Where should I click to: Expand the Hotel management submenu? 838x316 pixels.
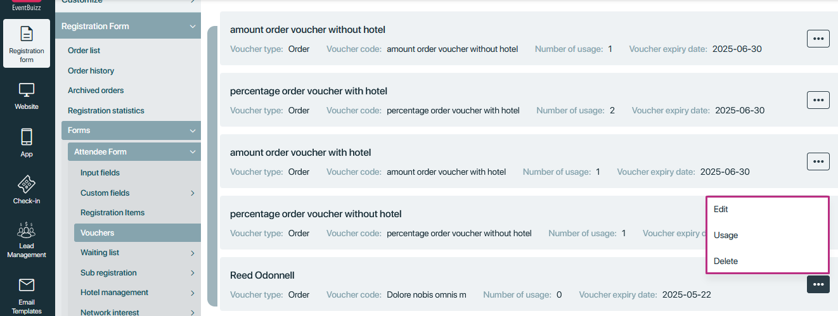point(192,293)
